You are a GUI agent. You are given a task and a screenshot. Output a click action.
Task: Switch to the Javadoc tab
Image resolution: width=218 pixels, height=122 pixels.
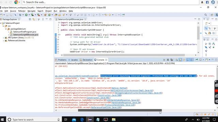(x=73, y=60)
